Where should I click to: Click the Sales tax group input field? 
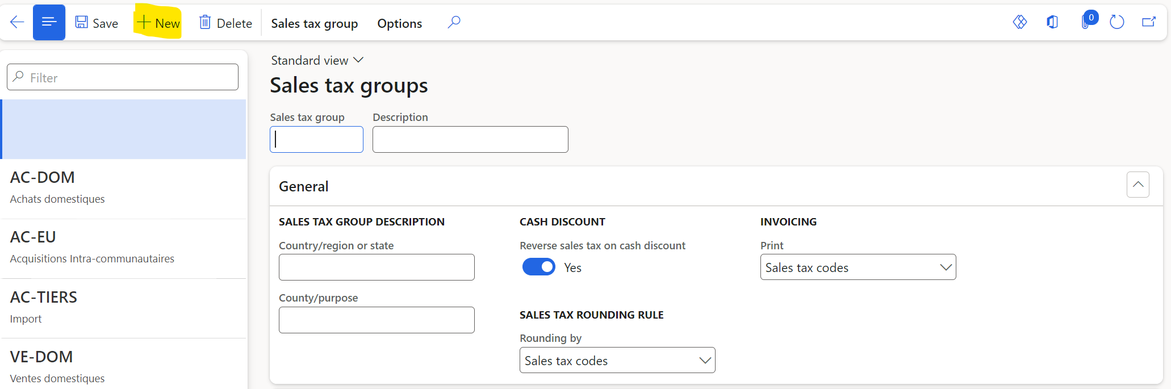(316, 139)
